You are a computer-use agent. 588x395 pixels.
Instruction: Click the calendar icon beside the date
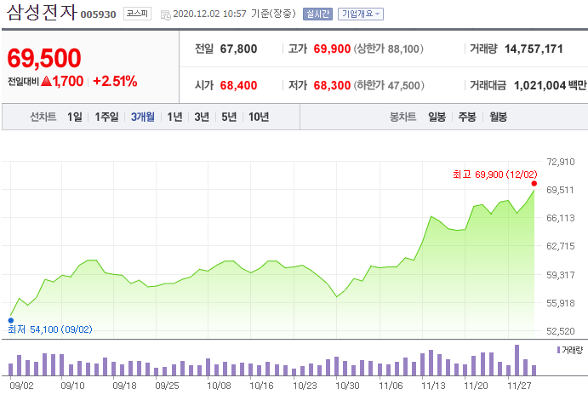click(165, 15)
